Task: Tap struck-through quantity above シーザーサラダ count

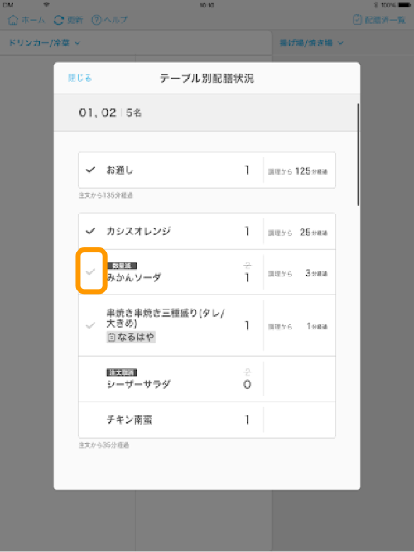Action: (248, 372)
